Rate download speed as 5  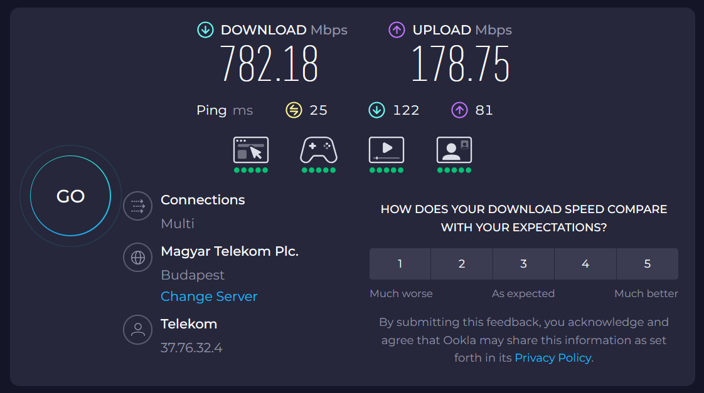pos(648,264)
